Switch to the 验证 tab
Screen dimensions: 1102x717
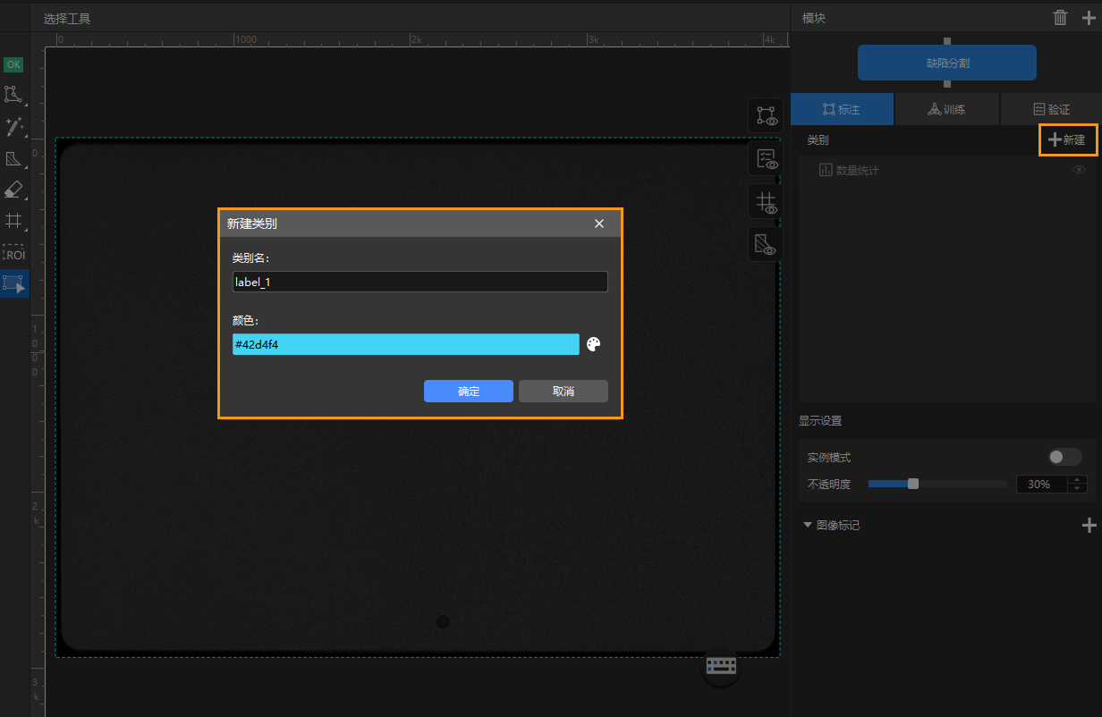click(1051, 109)
